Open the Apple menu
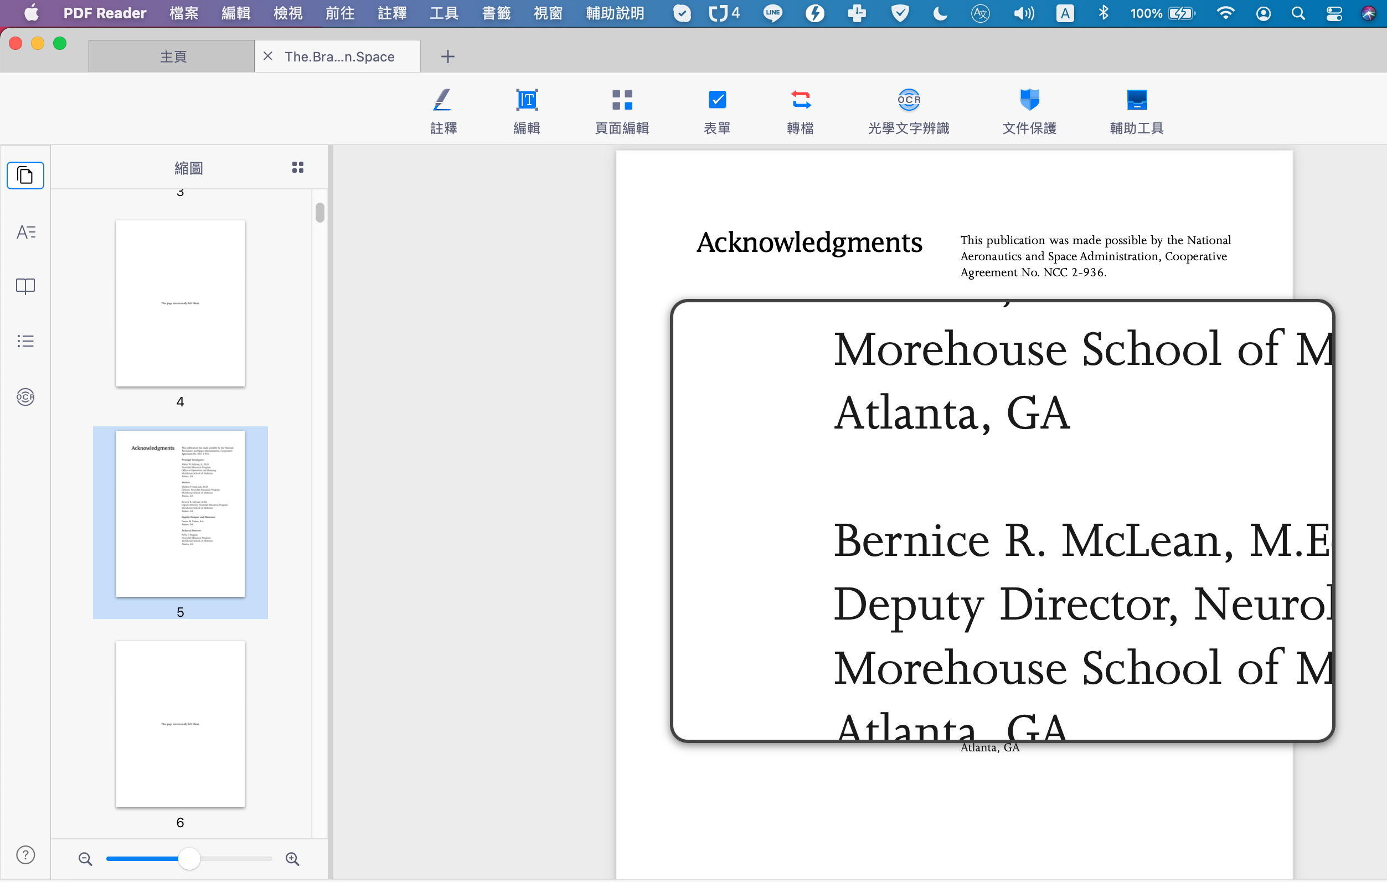Screen dimensions: 1387x882 click(x=32, y=13)
